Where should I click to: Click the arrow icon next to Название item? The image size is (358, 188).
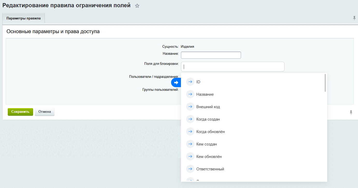(190, 94)
